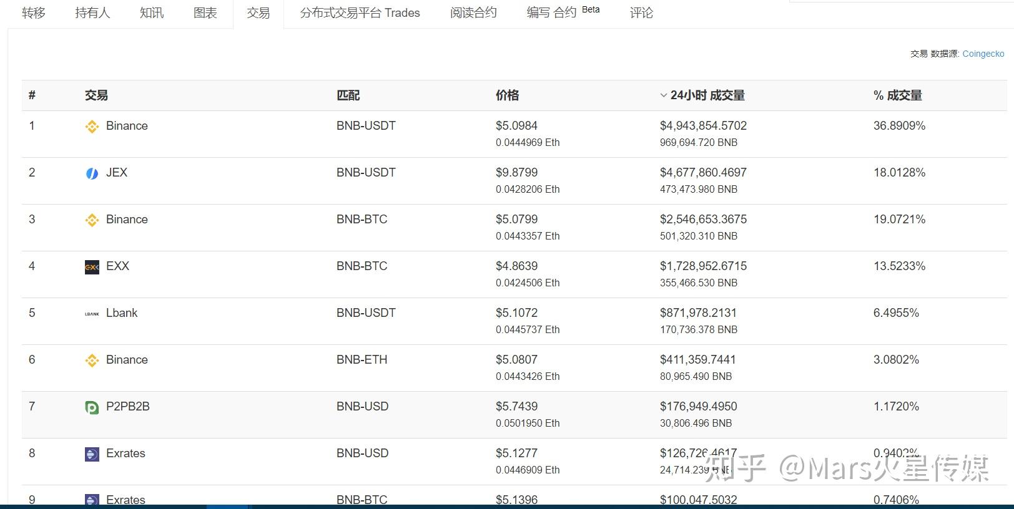1014x509 pixels.
Task: Click volume $411,359.7441
Action: click(x=698, y=360)
